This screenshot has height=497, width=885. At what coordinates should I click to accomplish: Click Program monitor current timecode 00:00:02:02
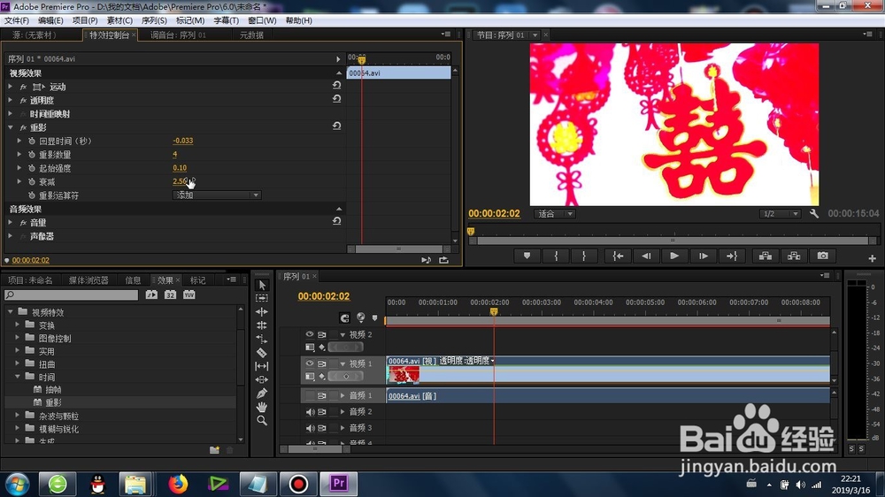(494, 213)
